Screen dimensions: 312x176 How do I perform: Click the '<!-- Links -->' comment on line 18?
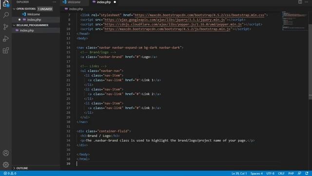pos(93,66)
